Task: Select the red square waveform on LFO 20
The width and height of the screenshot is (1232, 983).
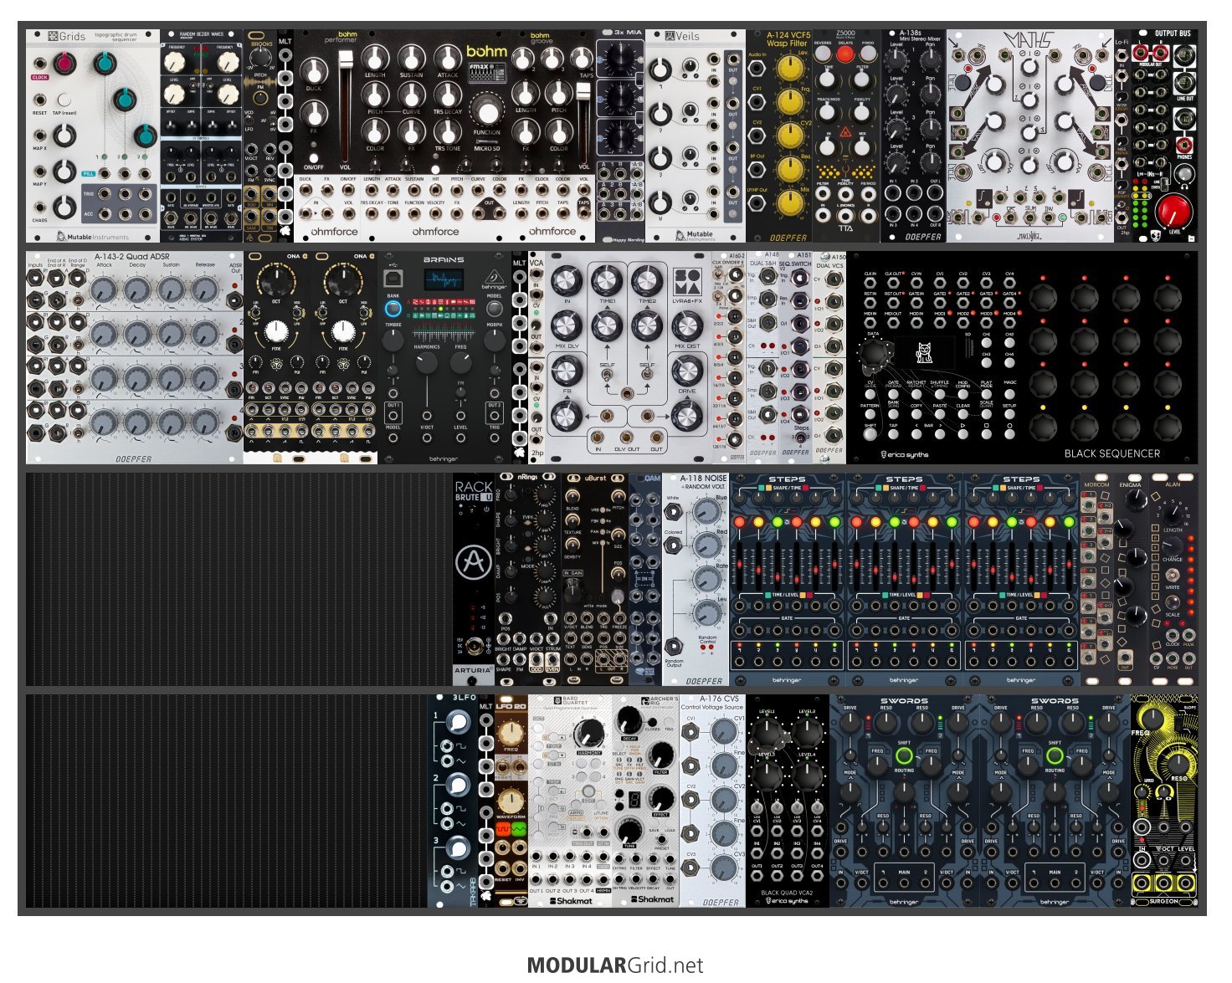Action: pos(503,828)
